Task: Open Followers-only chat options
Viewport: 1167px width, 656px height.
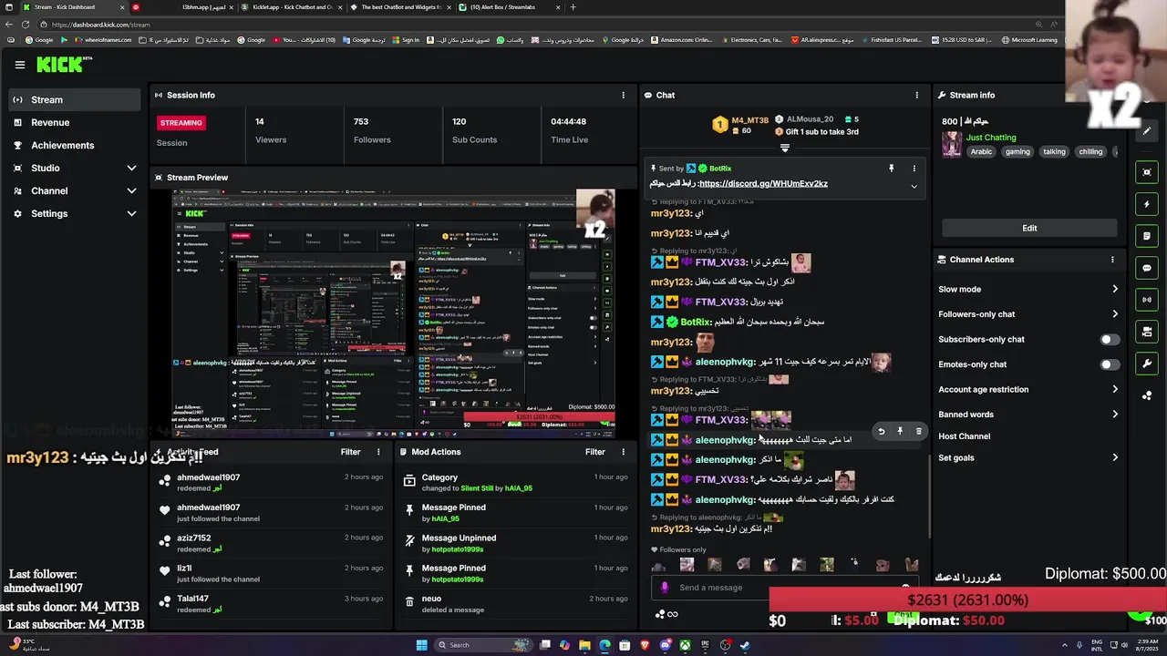Action: 1028,314
